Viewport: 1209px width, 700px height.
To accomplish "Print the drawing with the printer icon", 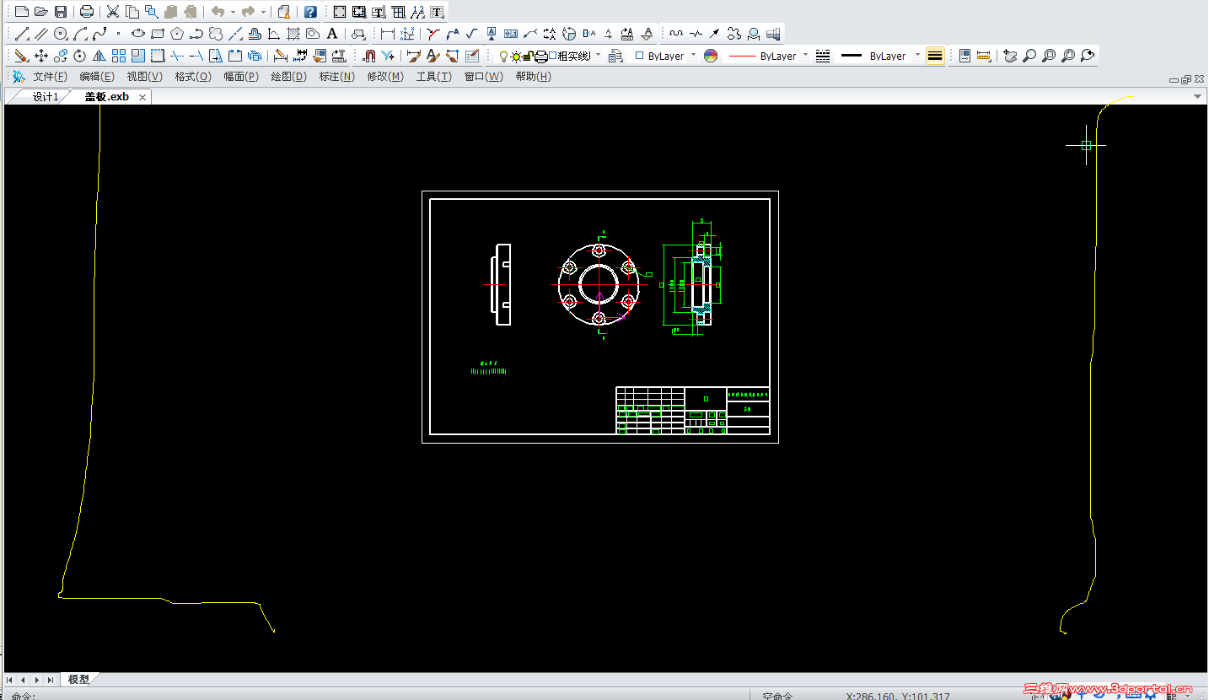I will tap(87, 12).
